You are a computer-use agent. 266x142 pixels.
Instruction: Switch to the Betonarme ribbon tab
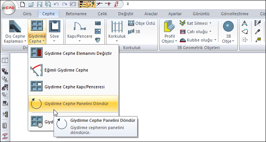click(x=76, y=14)
